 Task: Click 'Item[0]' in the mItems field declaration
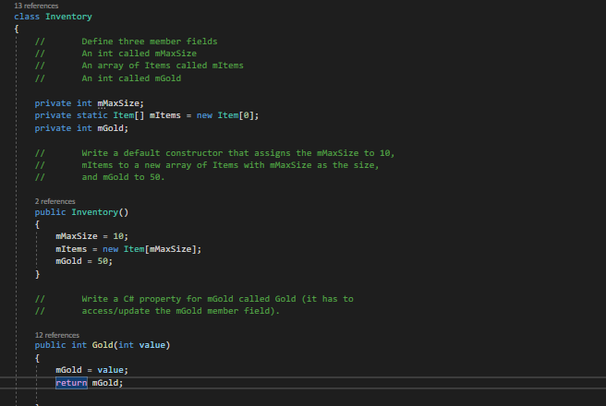(x=236, y=115)
